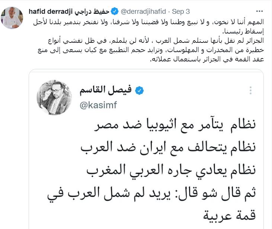Click the quoted author name فيصل القاسم

[x=105, y=90]
